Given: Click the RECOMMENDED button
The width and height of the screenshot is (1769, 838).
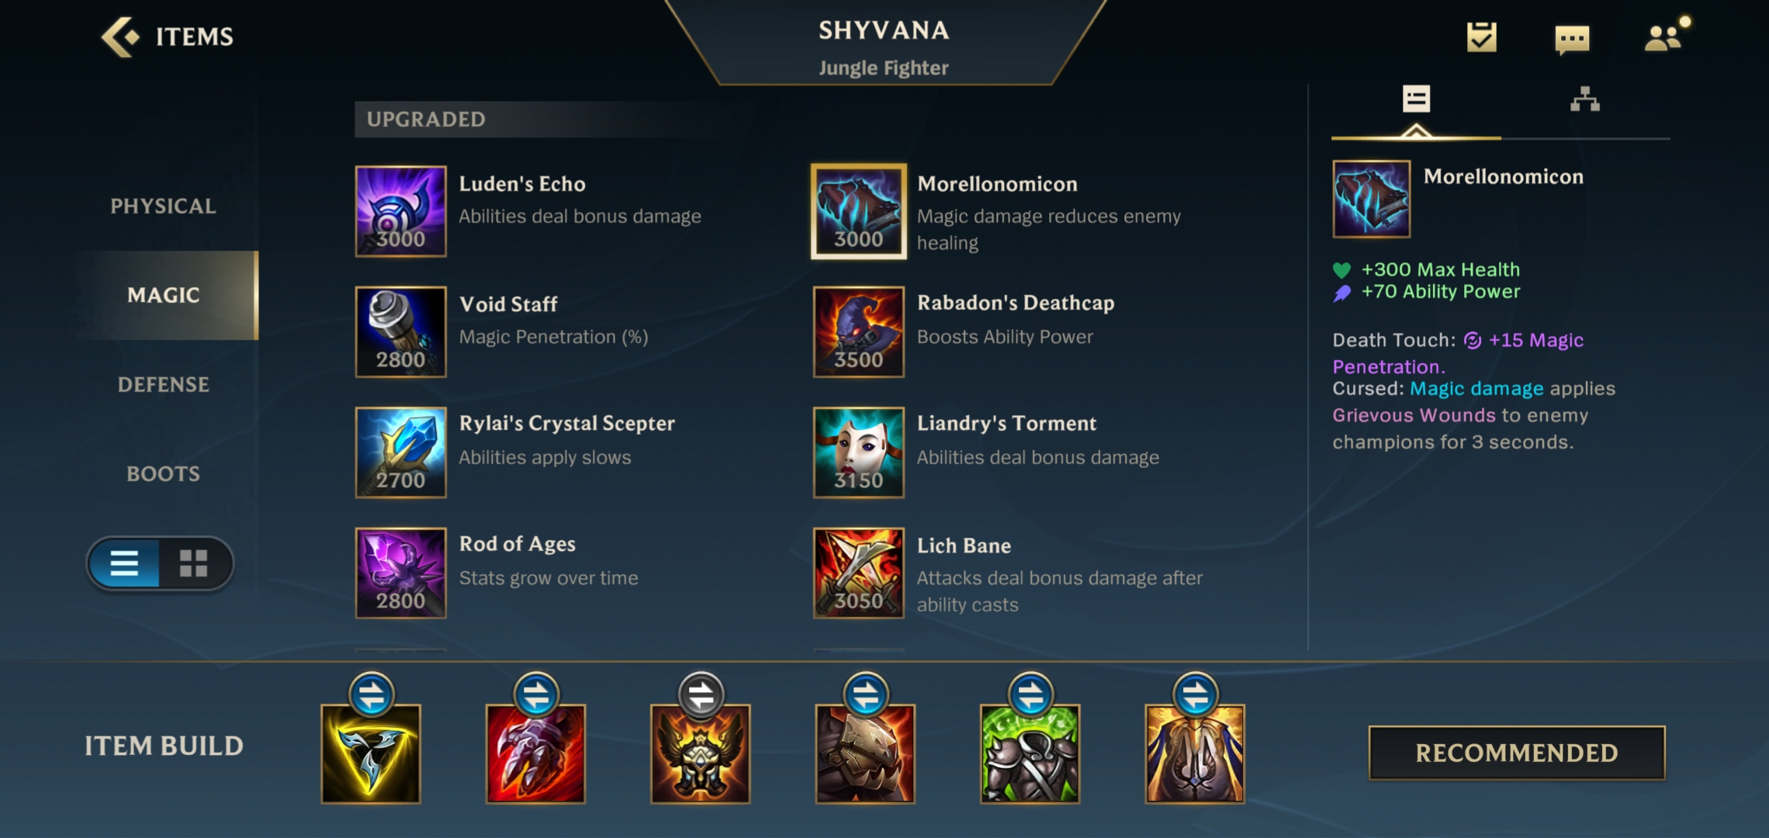Looking at the screenshot, I should tap(1517, 753).
